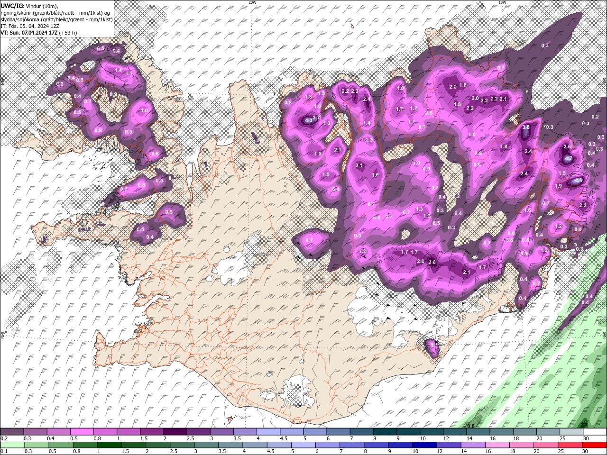Click the 15W longitude label at the top
This screenshot has width=607, height=455.
tap(502, 2)
